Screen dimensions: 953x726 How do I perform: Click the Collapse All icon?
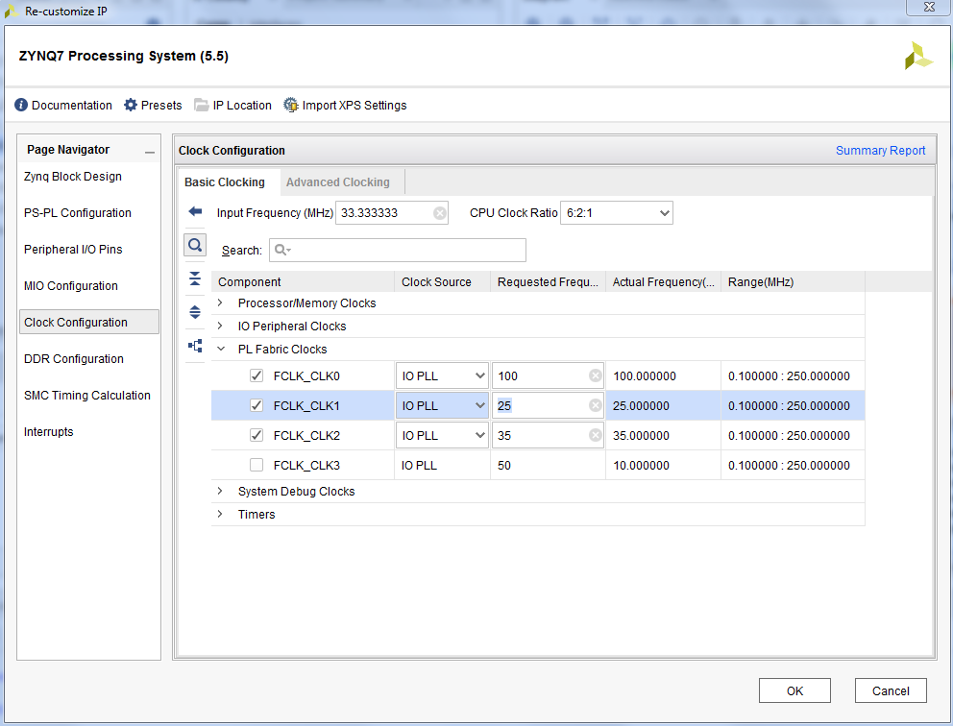[195, 278]
